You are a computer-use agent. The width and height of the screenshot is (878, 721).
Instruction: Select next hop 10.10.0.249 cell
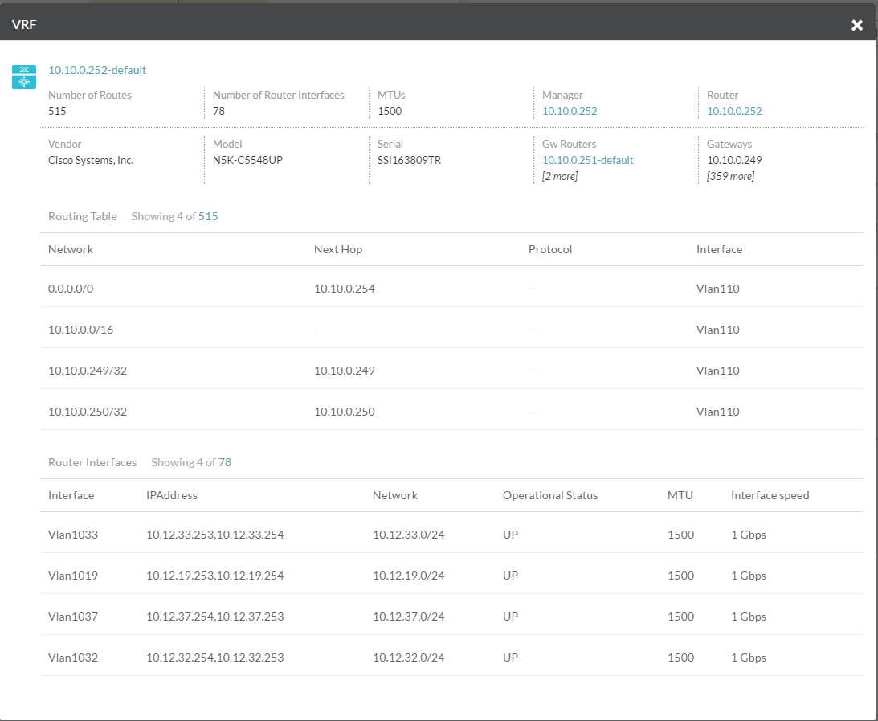345,371
